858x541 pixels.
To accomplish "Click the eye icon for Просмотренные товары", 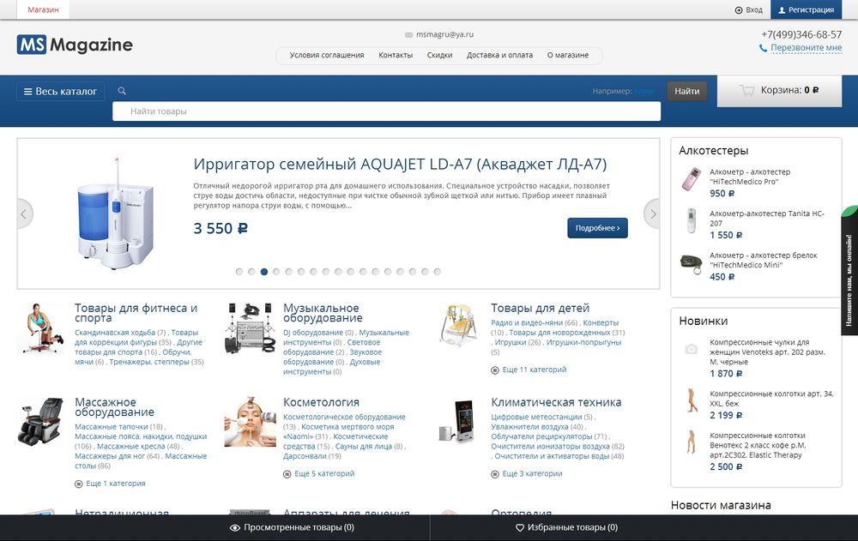I will coord(235,528).
